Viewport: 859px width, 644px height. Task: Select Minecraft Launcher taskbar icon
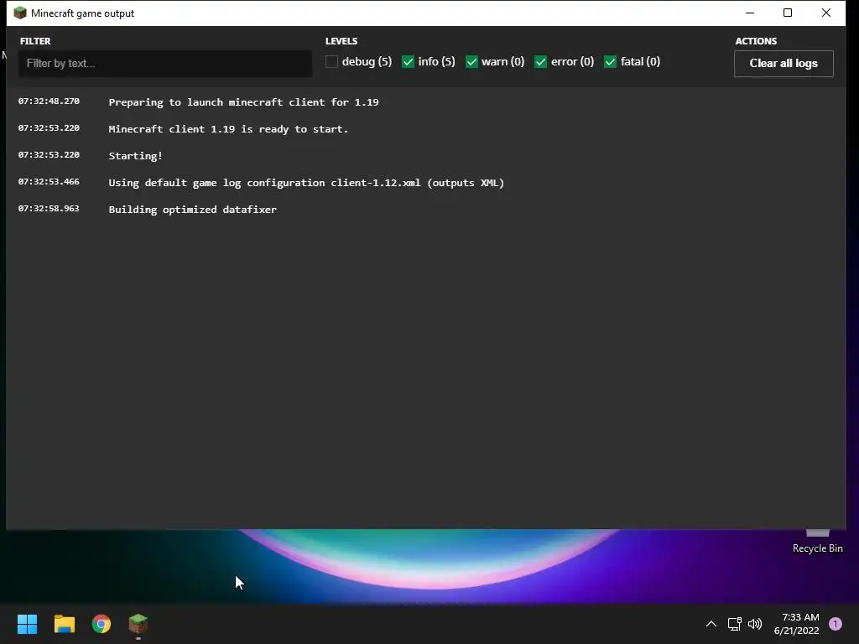[138, 624]
